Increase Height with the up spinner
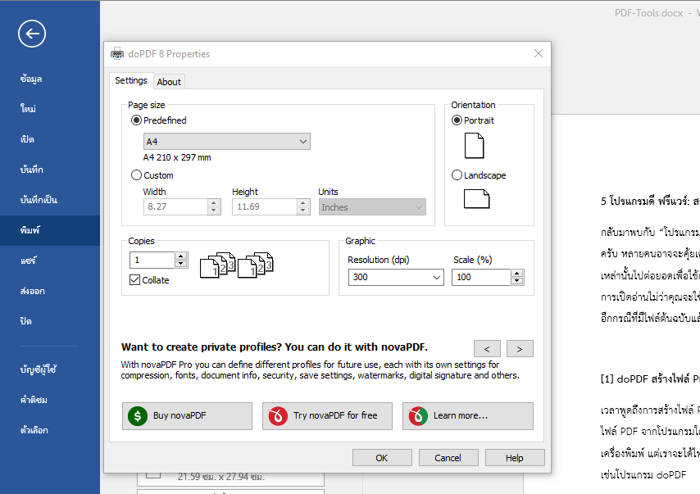Viewport: 700px width, 494px height. (x=303, y=202)
